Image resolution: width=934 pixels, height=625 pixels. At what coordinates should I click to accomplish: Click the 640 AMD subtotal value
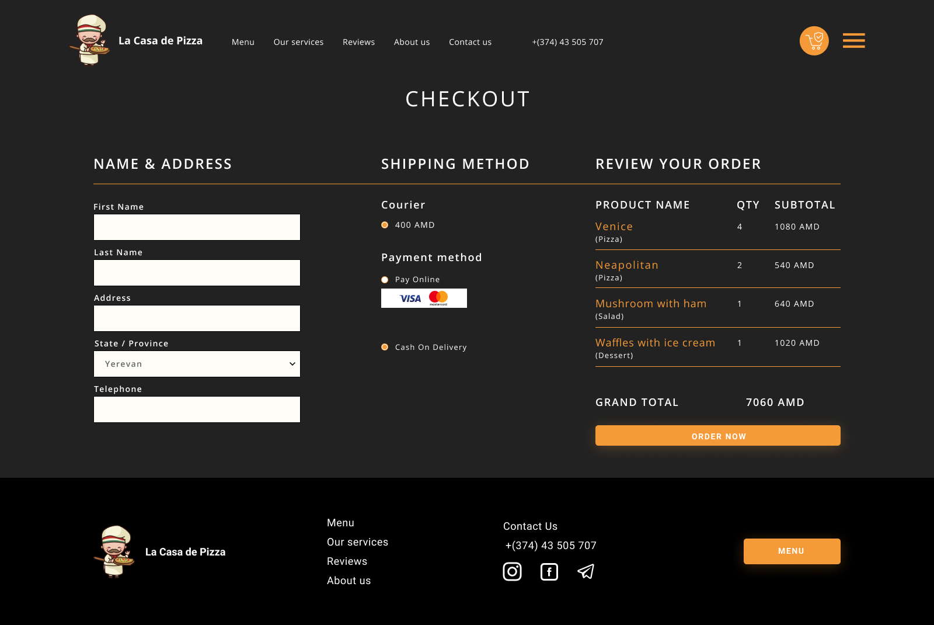(x=794, y=304)
